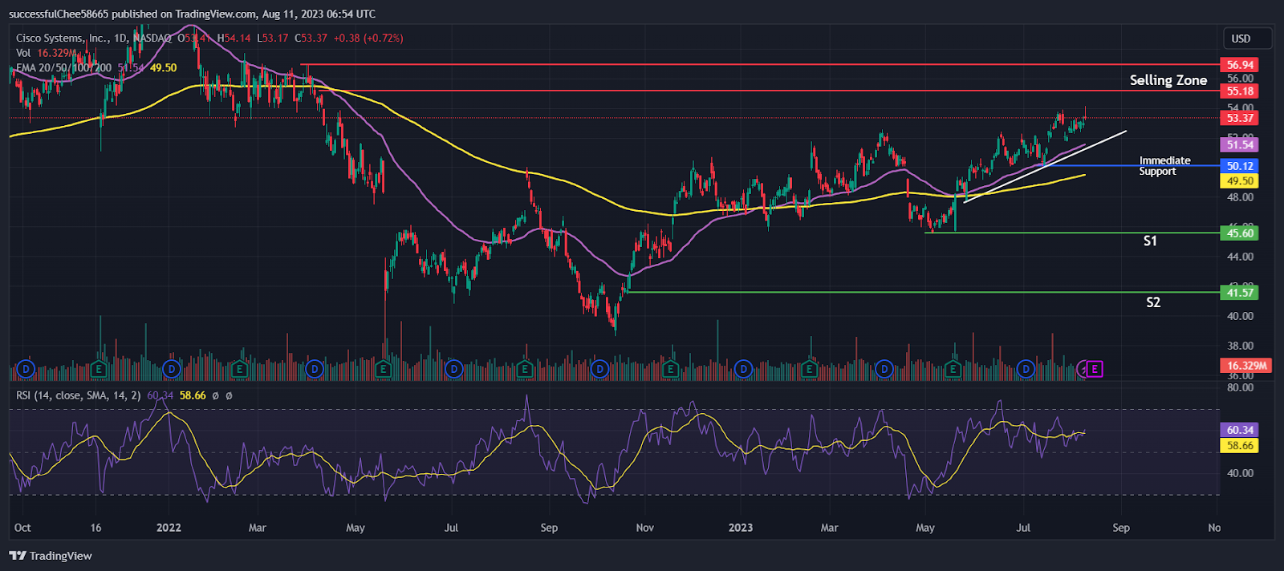Click the 45.60 green S1 label
This screenshot has height=571, width=1284.
pyautogui.click(x=1240, y=233)
